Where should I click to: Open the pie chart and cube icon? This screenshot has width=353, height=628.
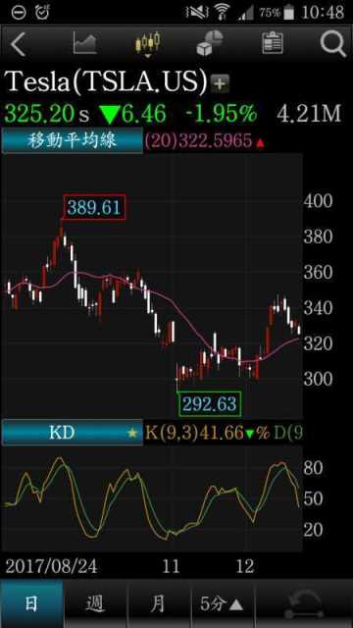(x=210, y=43)
